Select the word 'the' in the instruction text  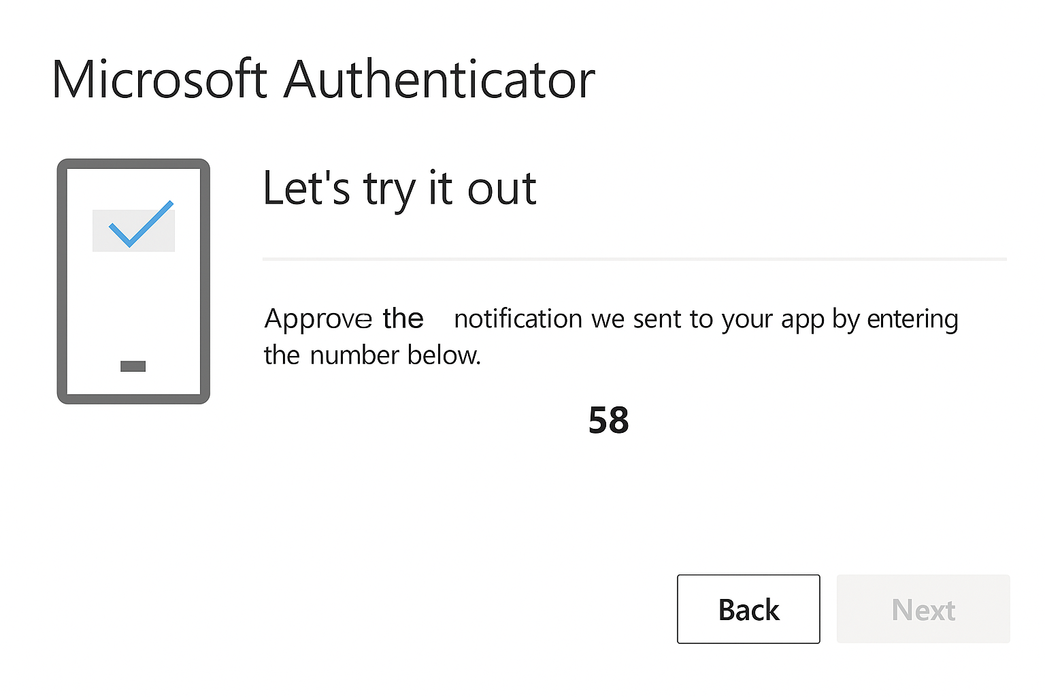tap(404, 318)
